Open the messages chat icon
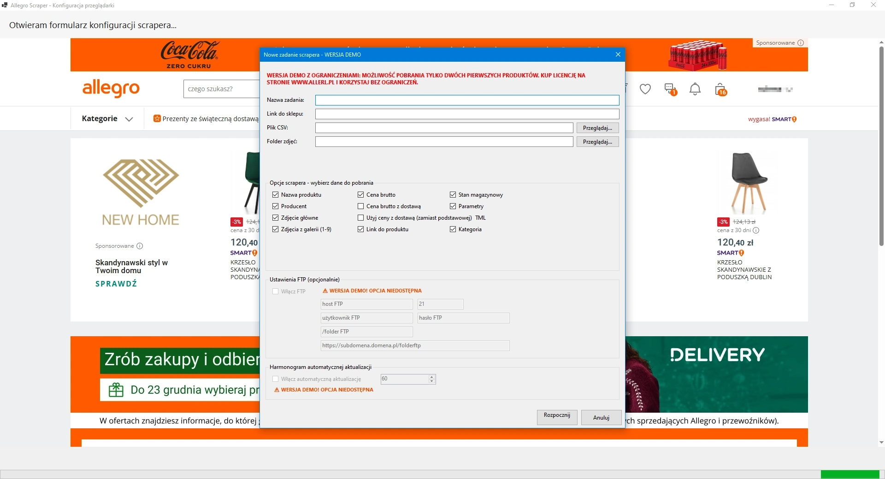 670,89
